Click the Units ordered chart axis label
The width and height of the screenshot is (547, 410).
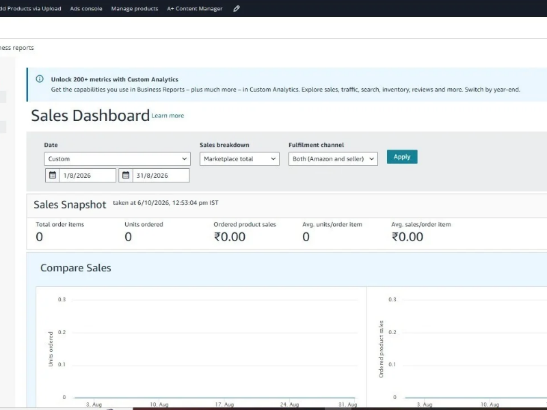tap(51, 349)
